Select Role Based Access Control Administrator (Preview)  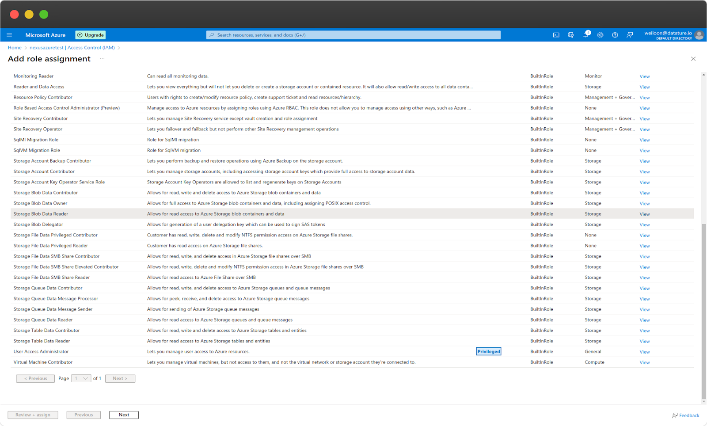[67, 108]
